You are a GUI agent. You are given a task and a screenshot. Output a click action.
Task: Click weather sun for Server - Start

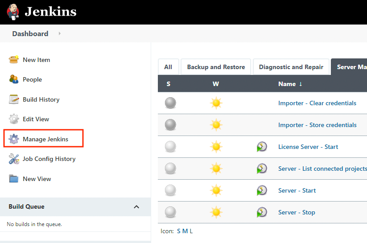(x=216, y=190)
